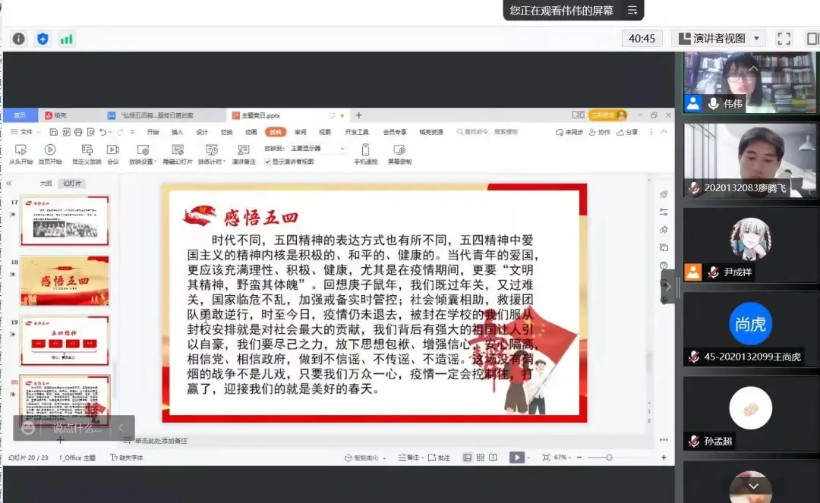Activate phone remote control 手机遥控
Screen dimensions: 820x503
click(x=366, y=156)
